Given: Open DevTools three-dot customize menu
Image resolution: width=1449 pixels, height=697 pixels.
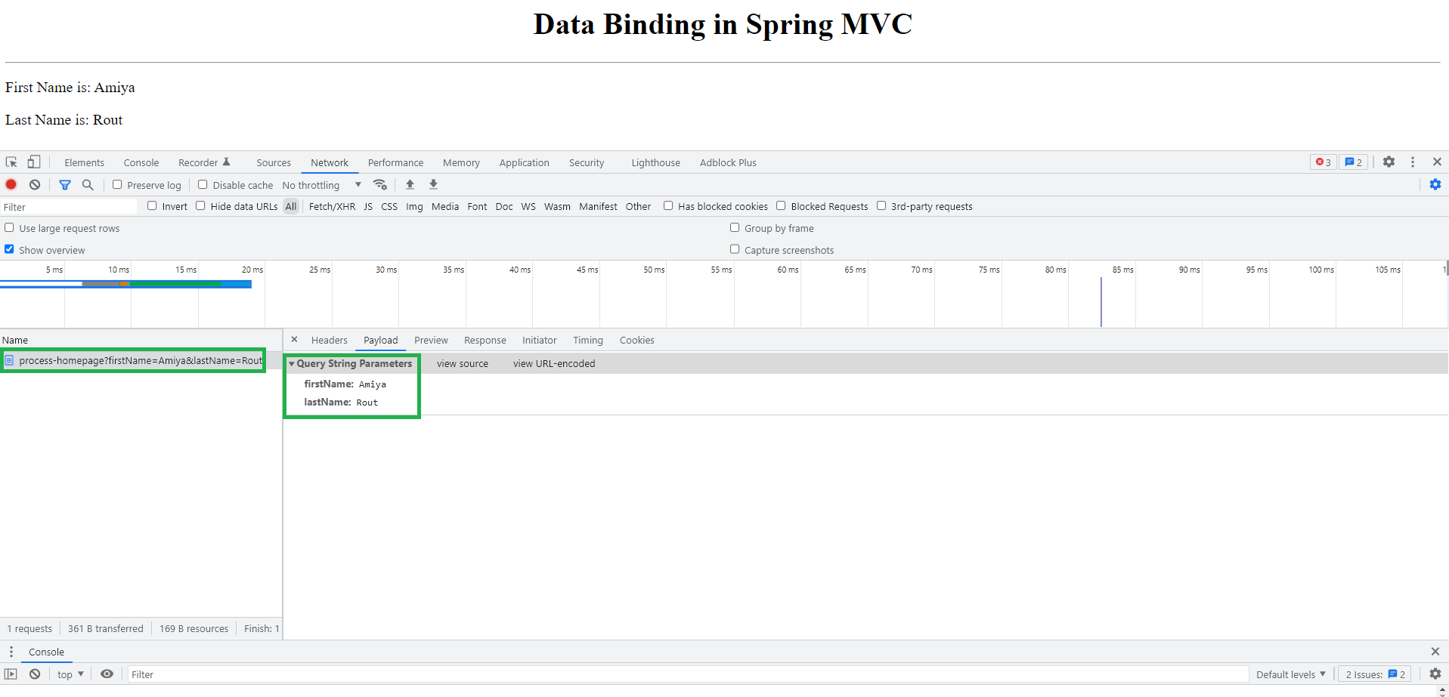Looking at the screenshot, I should point(1412,162).
